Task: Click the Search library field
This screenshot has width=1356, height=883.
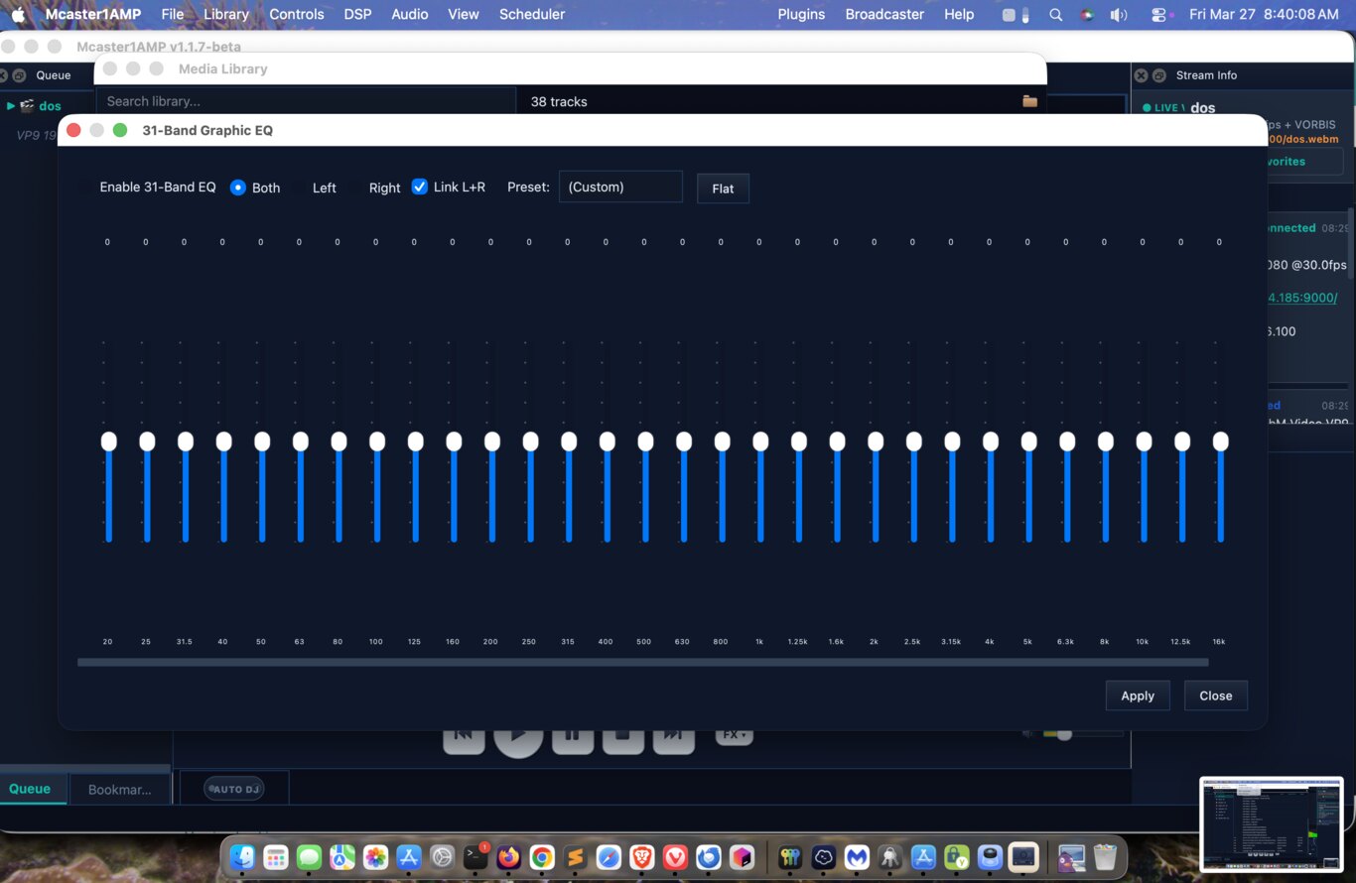Action: tap(306, 101)
